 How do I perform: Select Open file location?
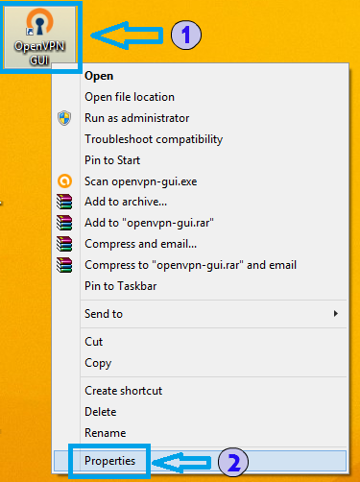pyautogui.click(x=200, y=97)
